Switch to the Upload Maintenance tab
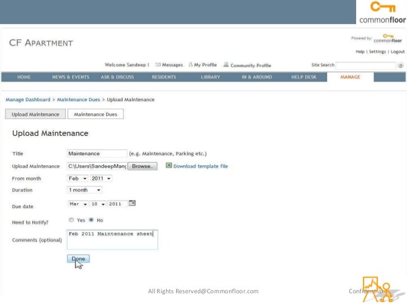The width and height of the screenshot is (407, 305). pos(35,114)
